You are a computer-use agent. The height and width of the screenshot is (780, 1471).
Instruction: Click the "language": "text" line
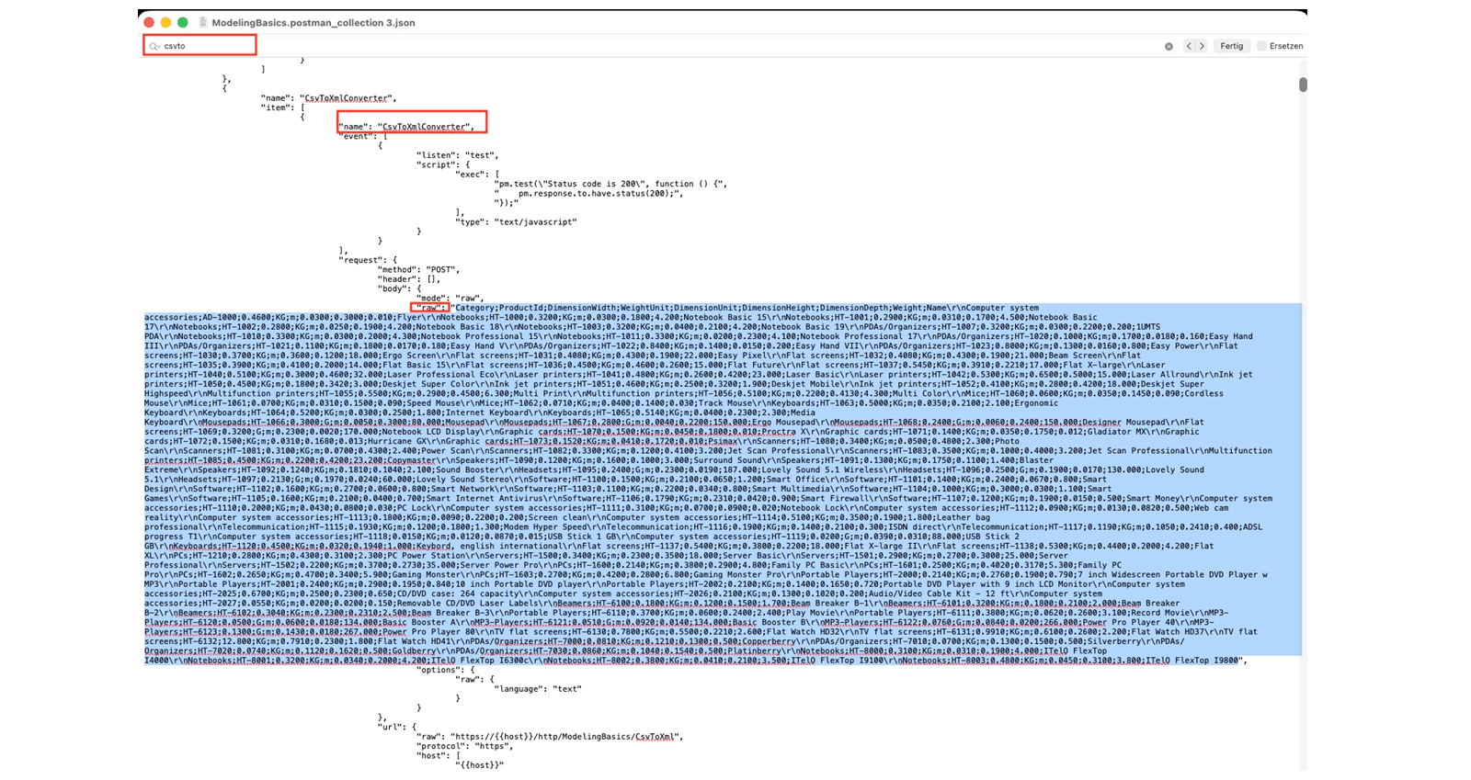pyautogui.click(x=538, y=689)
